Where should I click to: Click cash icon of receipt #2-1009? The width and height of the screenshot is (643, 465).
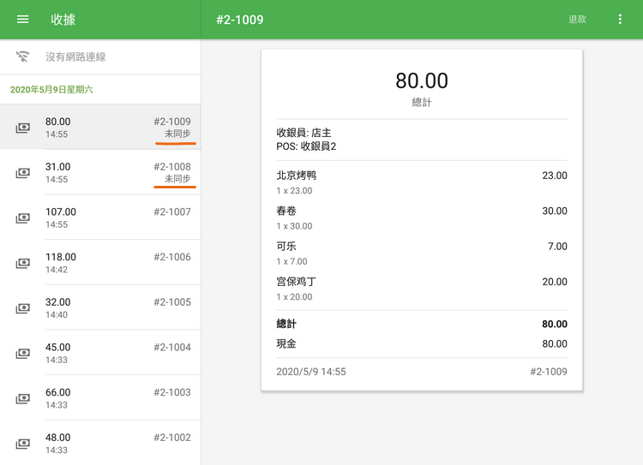(x=23, y=128)
